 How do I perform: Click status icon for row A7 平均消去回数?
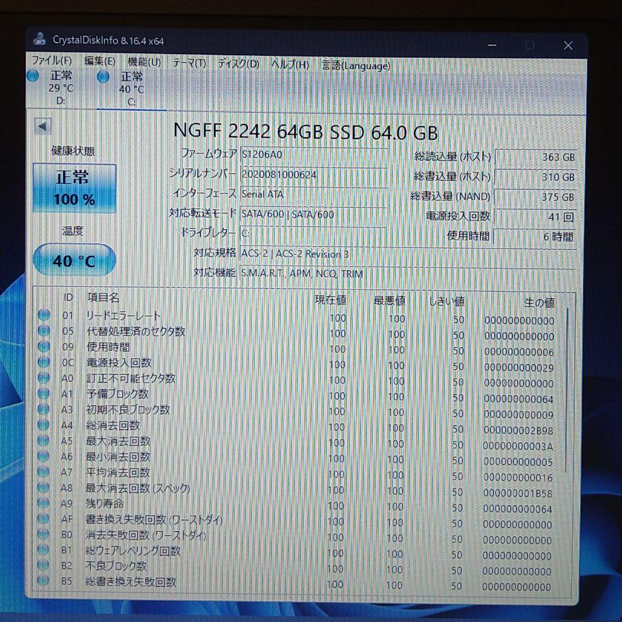coord(43,472)
